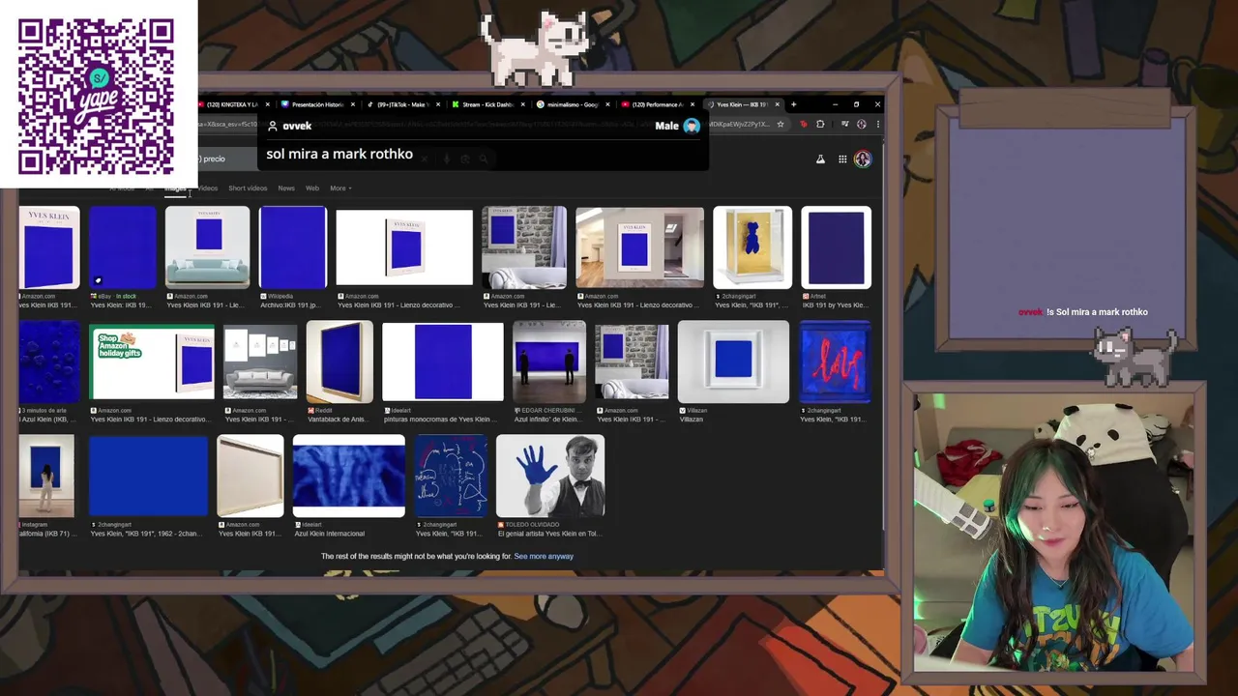Open the Google account avatar
This screenshot has height=696, width=1238.
[863, 159]
